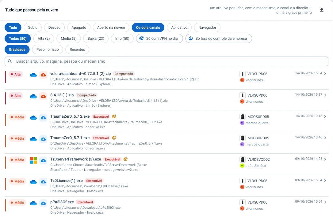Click OneDrive cloud icon on 8.4.13 (1).zip row
The width and height of the screenshot is (333, 217).
[33, 96]
